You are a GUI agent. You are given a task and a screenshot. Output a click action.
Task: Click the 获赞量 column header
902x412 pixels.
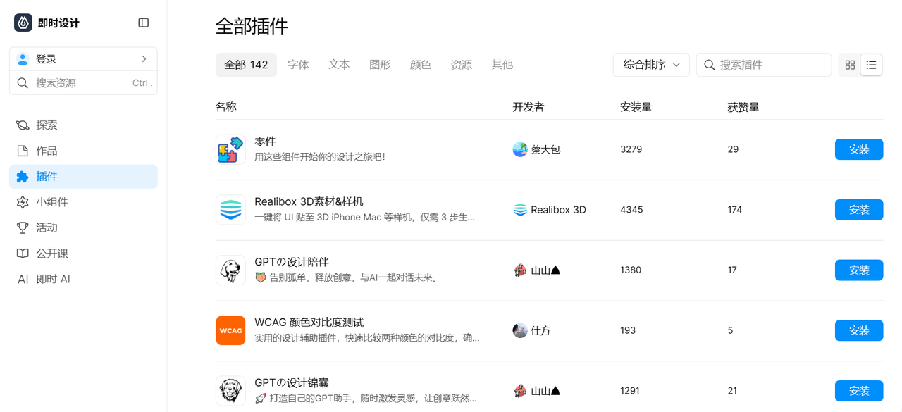click(x=743, y=107)
